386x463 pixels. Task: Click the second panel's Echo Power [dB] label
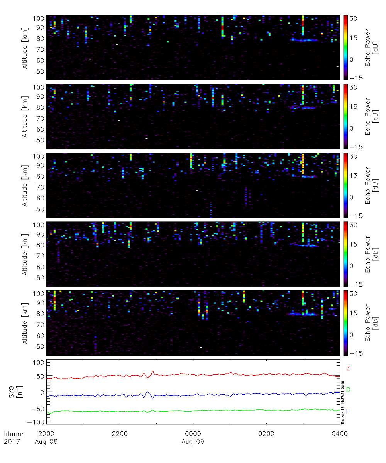click(371, 117)
